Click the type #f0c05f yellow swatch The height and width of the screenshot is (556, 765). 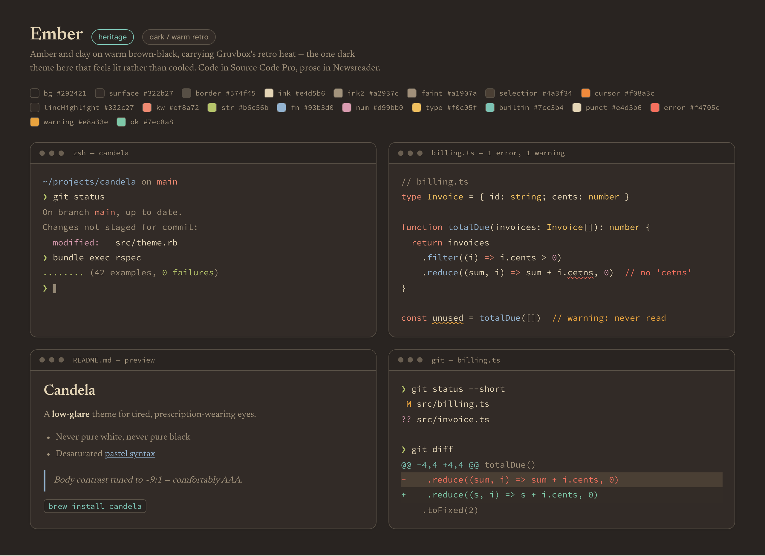click(x=417, y=107)
